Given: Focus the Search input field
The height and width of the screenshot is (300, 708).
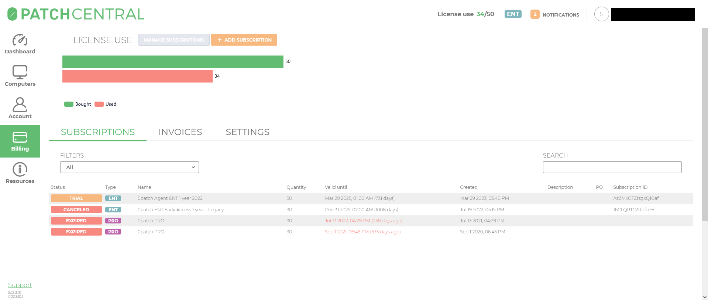Looking at the screenshot, I should pyautogui.click(x=612, y=167).
